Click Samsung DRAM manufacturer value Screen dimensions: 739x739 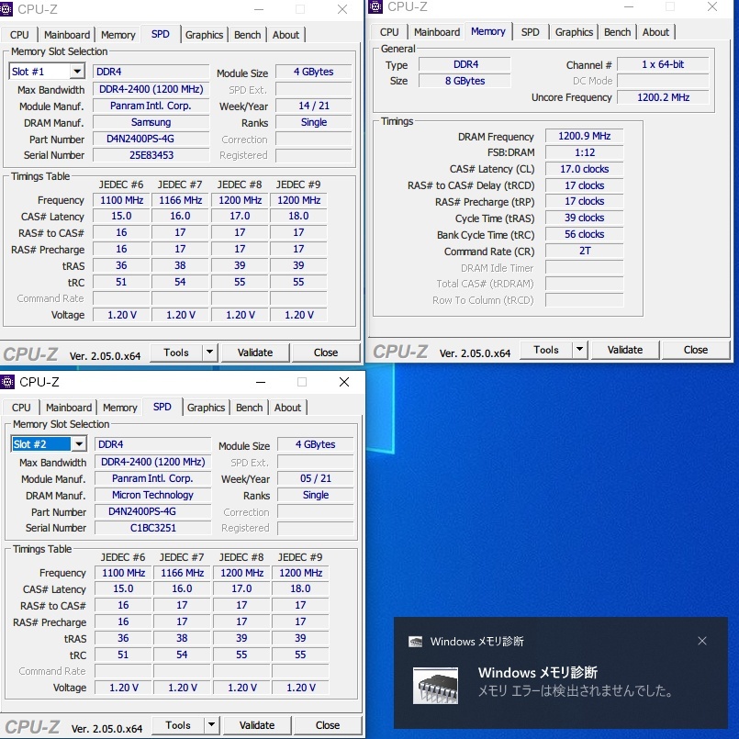click(151, 122)
